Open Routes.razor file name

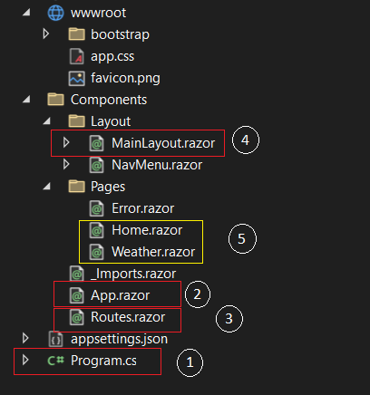tap(128, 317)
